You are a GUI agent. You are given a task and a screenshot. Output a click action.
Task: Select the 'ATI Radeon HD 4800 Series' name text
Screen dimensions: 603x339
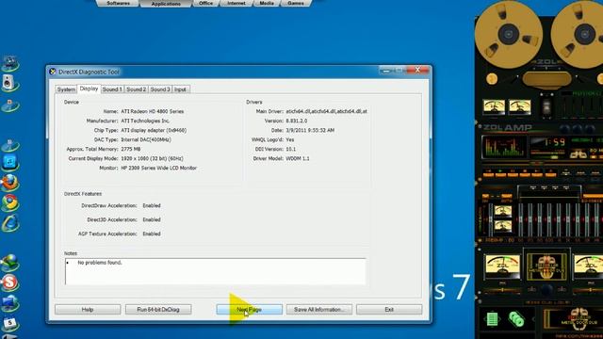(x=153, y=111)
